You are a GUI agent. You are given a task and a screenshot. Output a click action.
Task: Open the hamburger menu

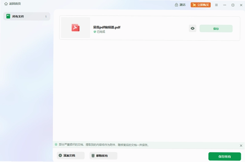(217, 5)
